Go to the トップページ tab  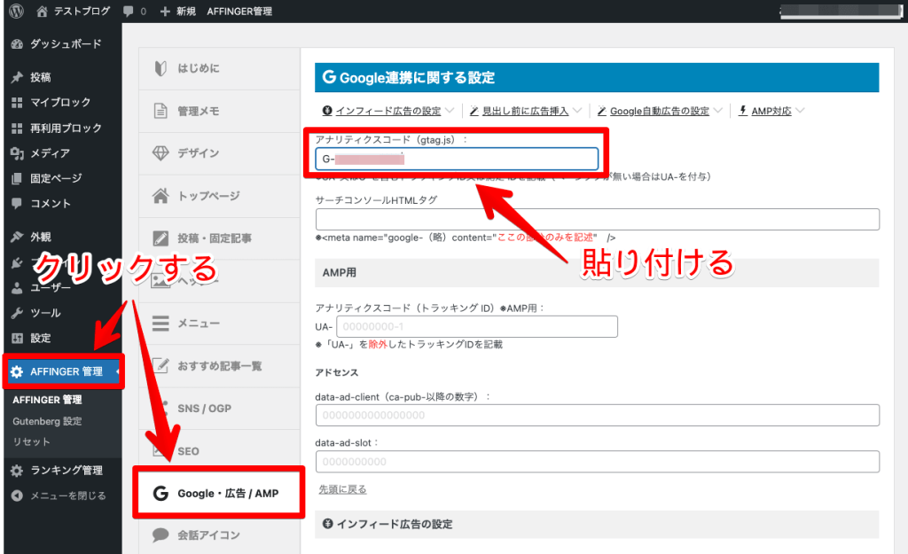point(220,196)
